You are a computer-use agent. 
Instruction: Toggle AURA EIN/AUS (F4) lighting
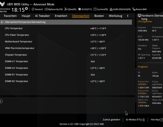pyautogui.click(x=120, y=9)
